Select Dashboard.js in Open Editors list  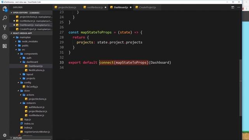[31, 25]
